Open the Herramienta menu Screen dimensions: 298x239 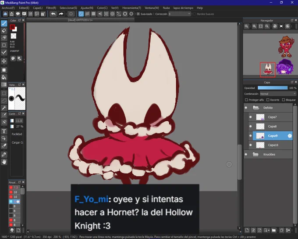pos(132,8)
